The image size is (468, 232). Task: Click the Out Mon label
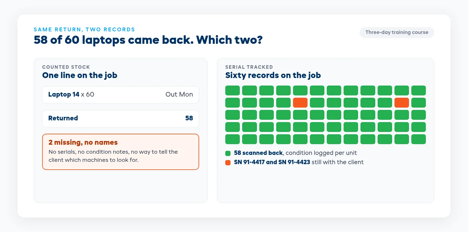coord(179,95)
